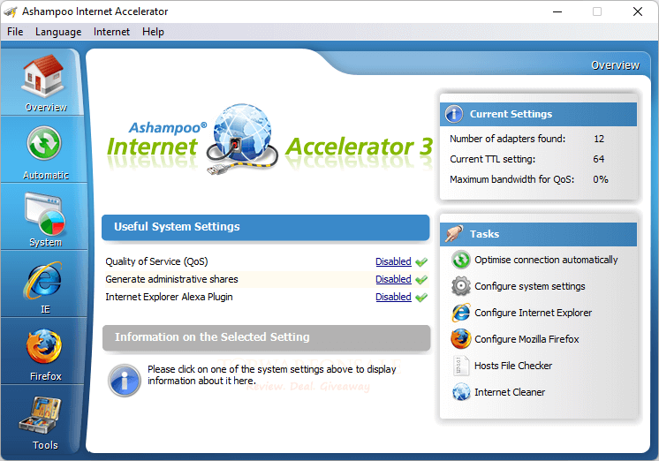Click the blue info icon in Information section

click(x=125, y=381)
